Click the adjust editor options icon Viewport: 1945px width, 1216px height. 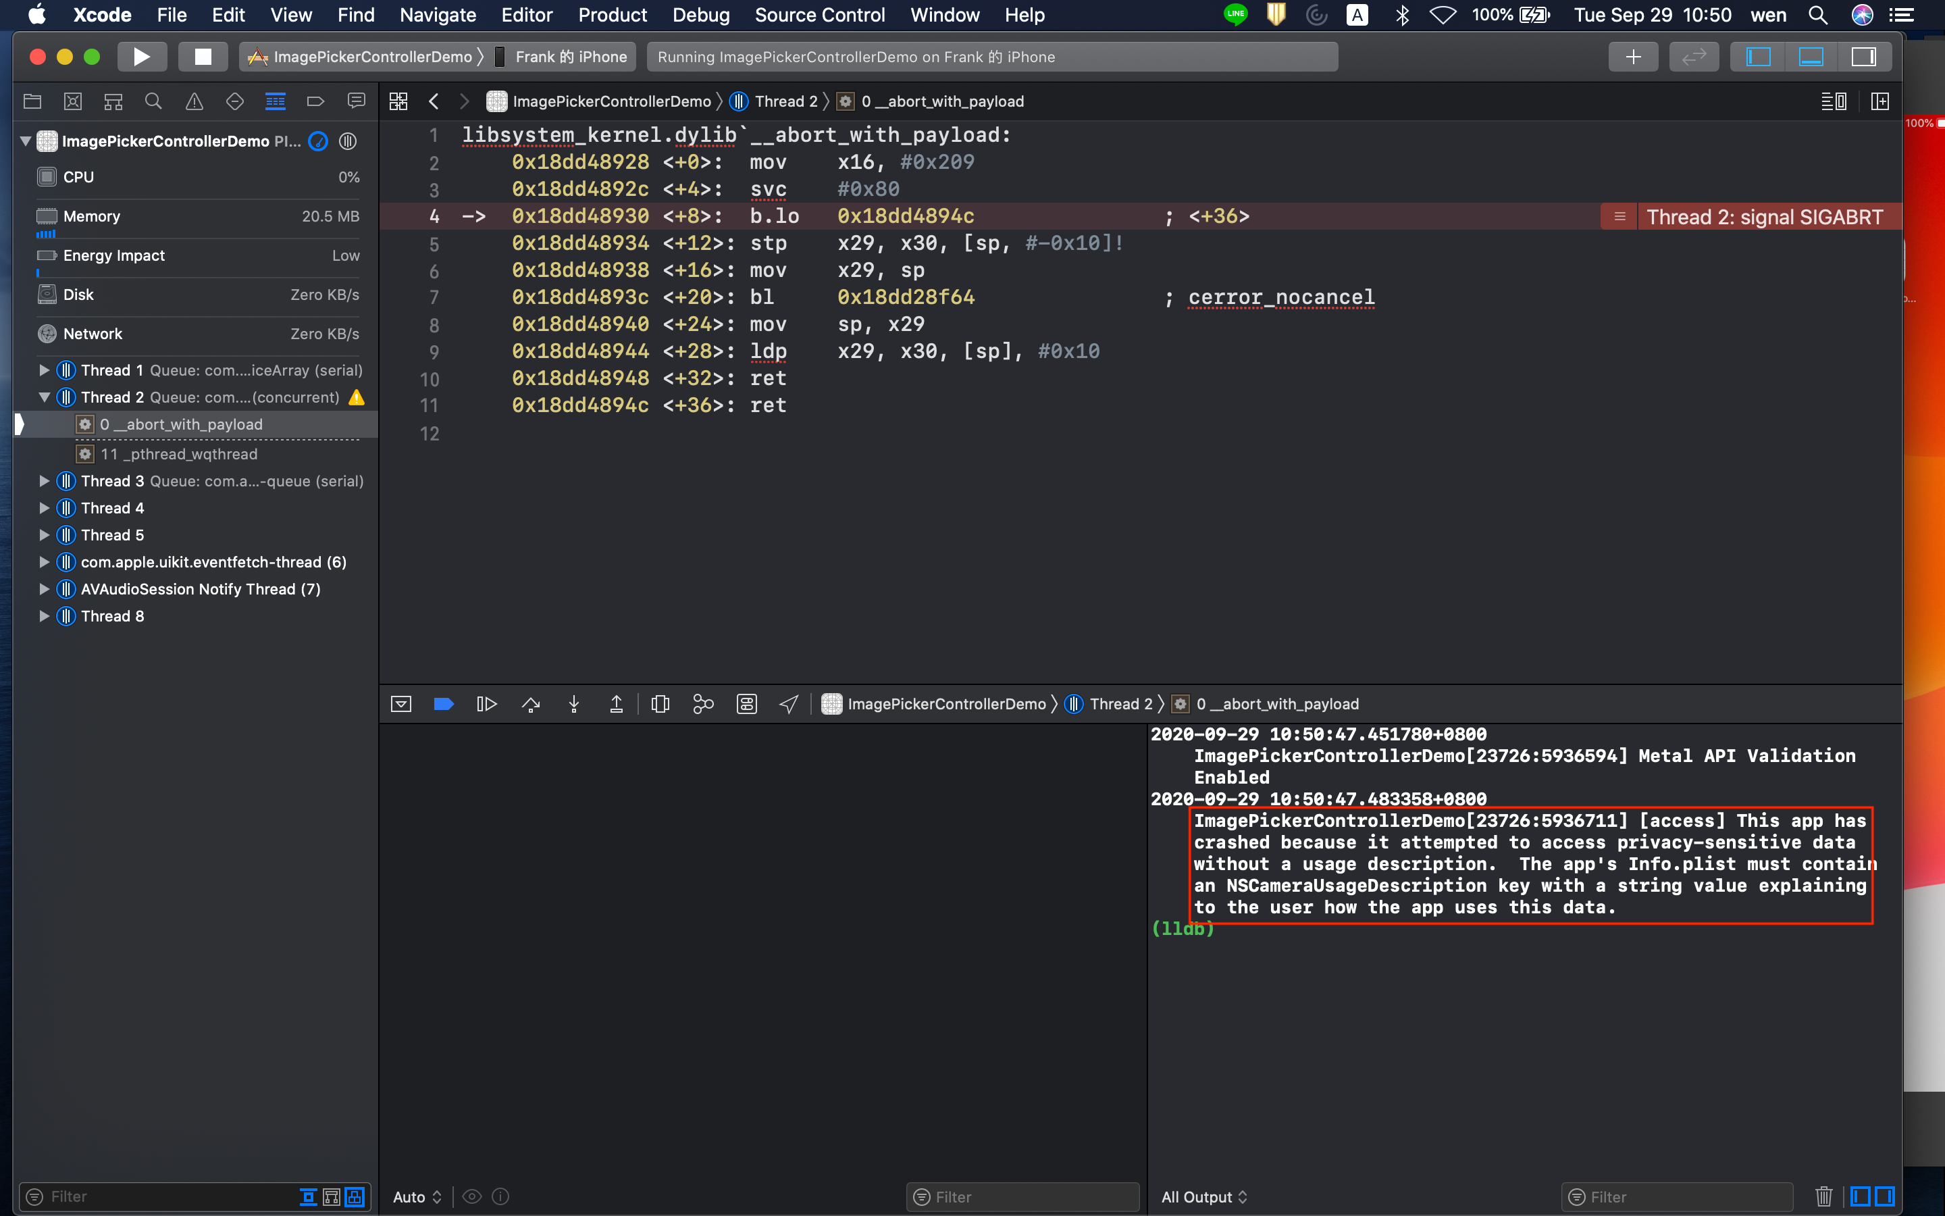(1834, 101)
